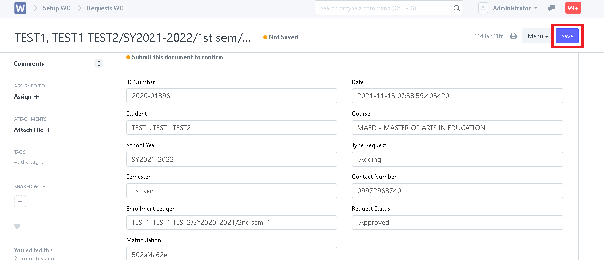
Task: Open the Administrator user dropdown
Action: (x=515, y=8)
